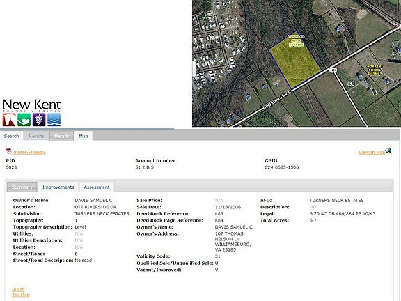
Task: Open the Tax Map link
Action: tap(21, 295)
